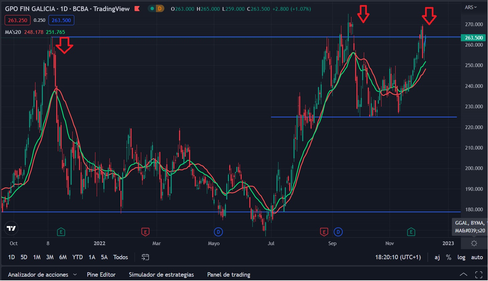
Task: Click the 263.500 current price label on the axis
Action: tap(474, 38)
